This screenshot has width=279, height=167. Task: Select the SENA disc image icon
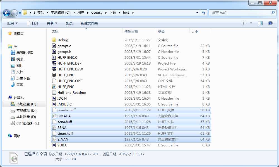pyautogui.click(x=54, y=127)
